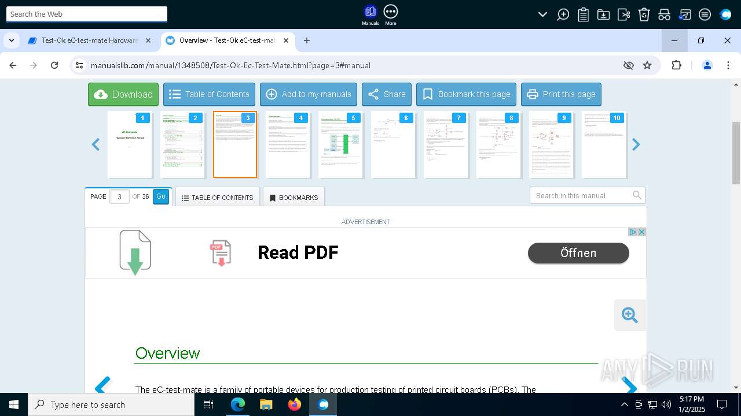The width and height of the screenshot is (741, 416).
Task: Click Add to my manuals
Action: click(309, 94)
